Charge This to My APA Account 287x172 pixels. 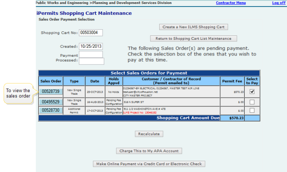tap(149, 151)
